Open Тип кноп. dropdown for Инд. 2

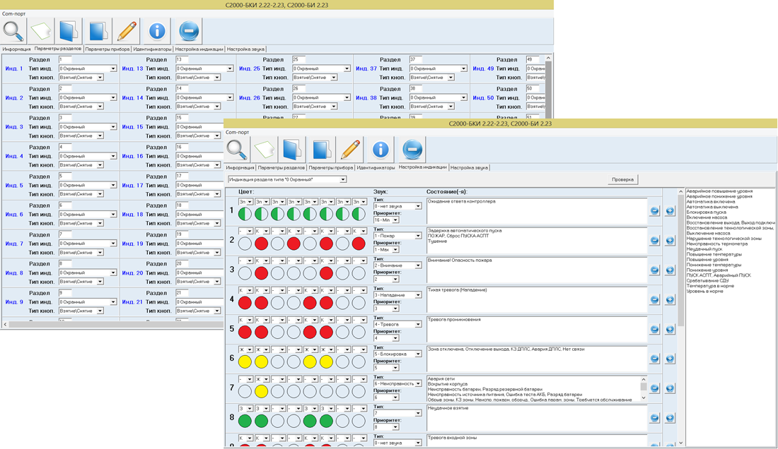tap(100, 107)
